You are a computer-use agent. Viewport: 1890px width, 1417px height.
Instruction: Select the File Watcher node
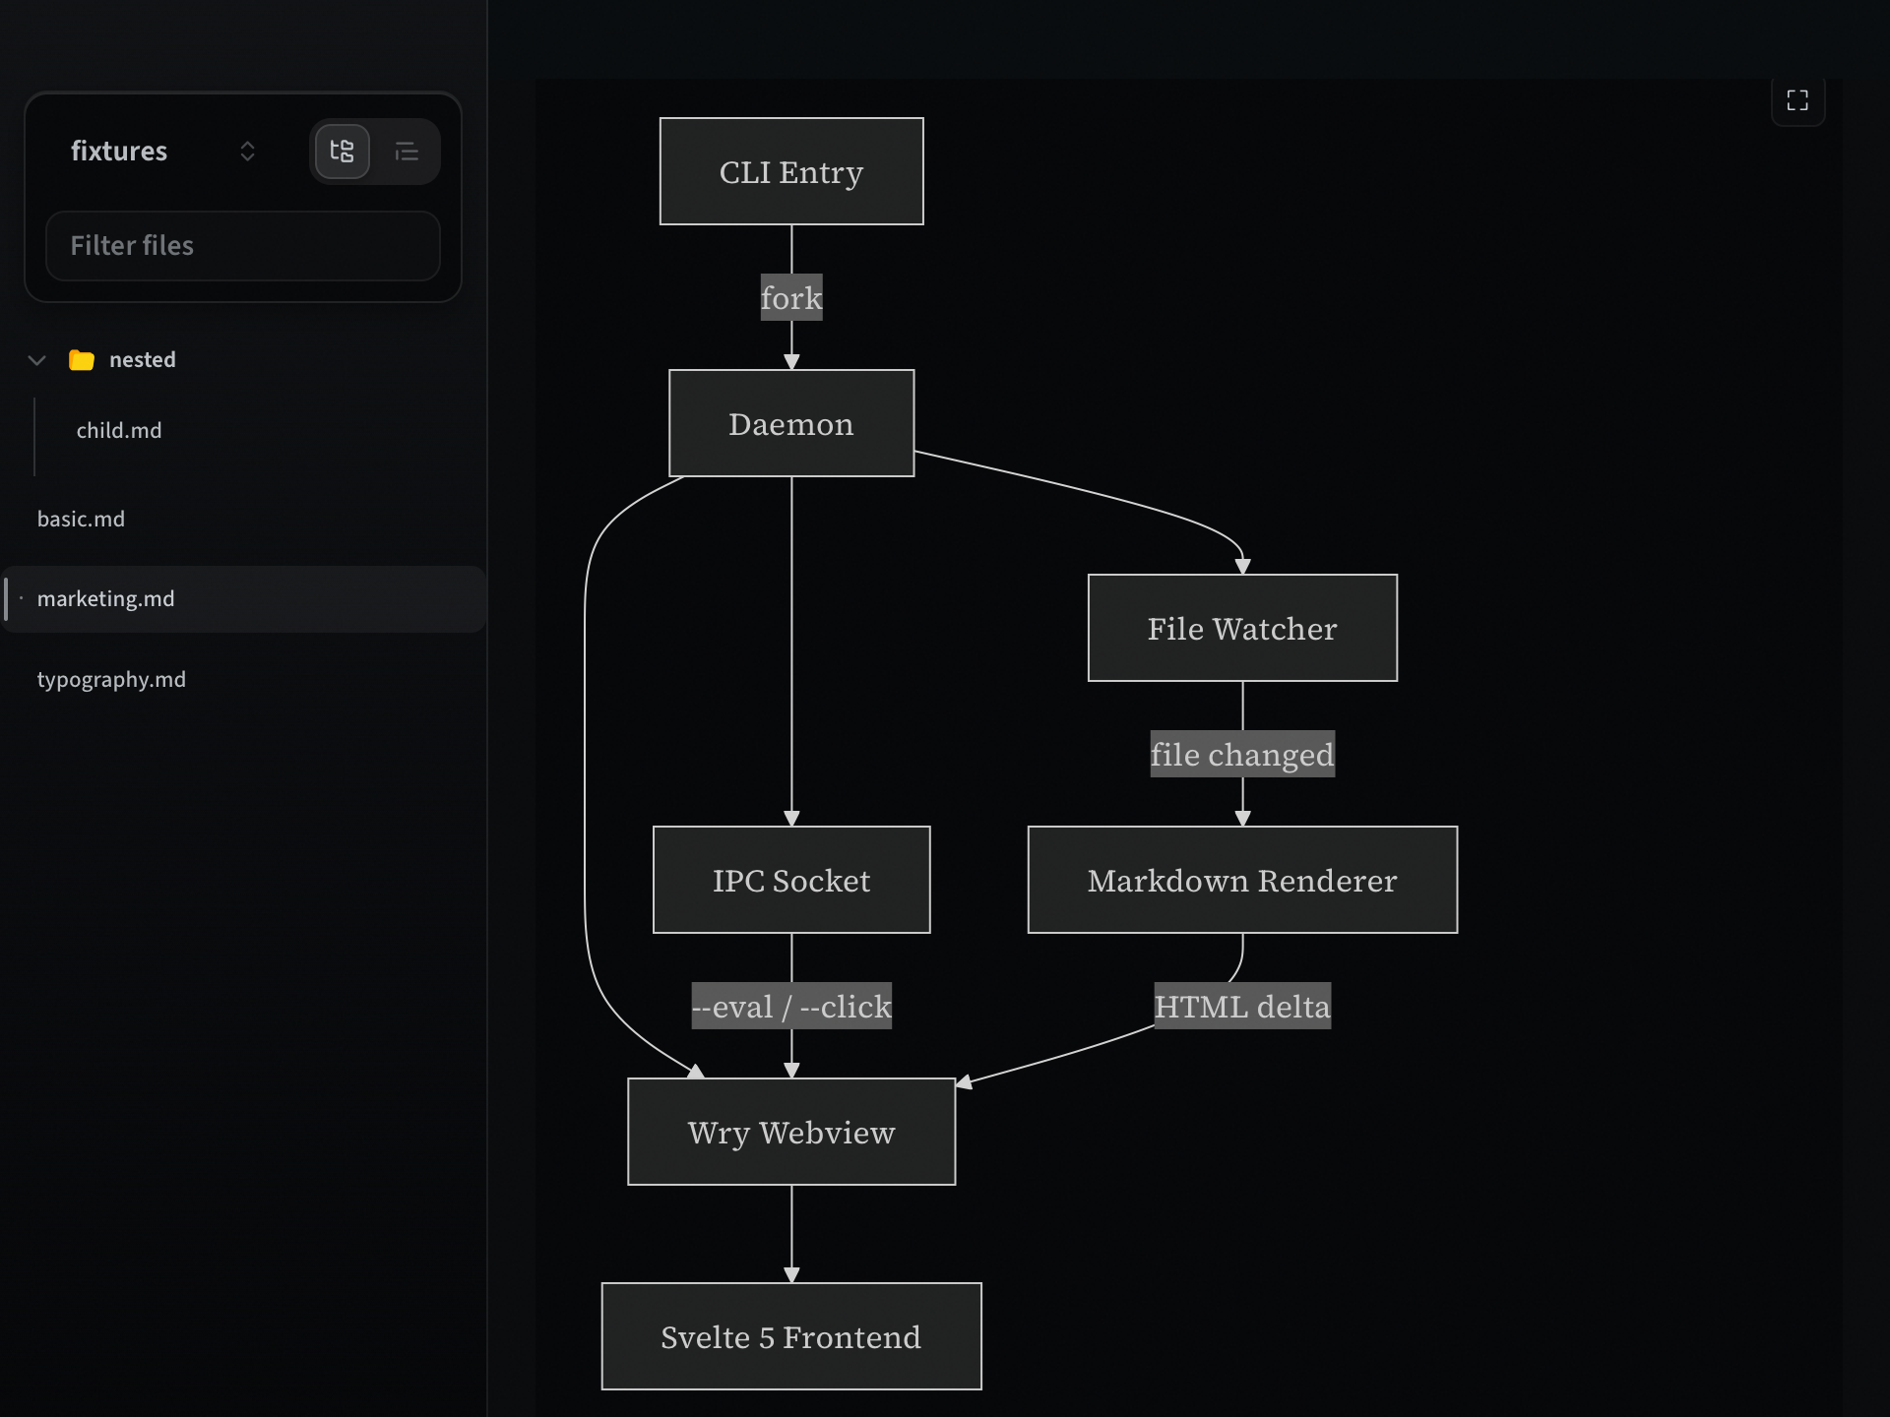[1241, 628]
